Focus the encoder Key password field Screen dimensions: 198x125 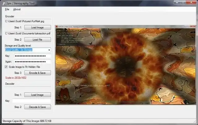pyautogui.click(x=33, y=56)
